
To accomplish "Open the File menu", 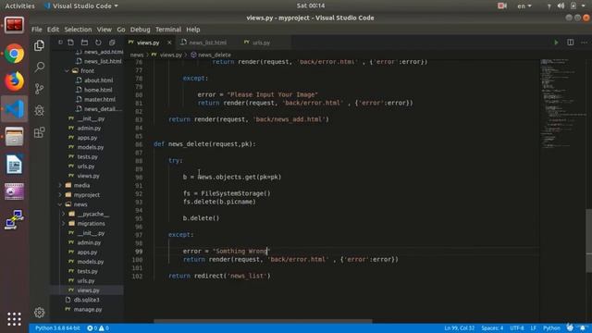I will [37, 30].
